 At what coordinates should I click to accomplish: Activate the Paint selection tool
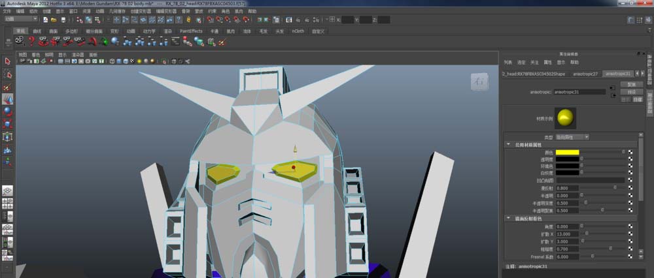[x=7, y=87]
